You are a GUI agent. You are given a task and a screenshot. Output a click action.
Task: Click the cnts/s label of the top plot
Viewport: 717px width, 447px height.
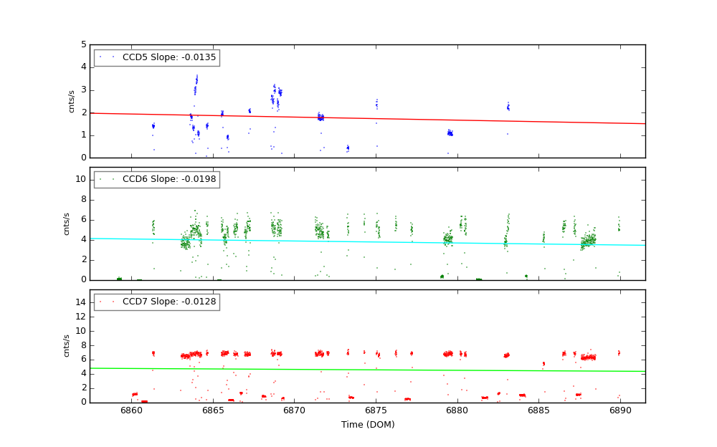pos(71,101)
